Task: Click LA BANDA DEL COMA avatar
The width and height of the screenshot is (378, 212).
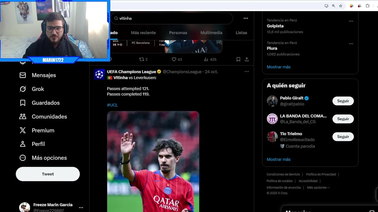Action: point(272,119)
